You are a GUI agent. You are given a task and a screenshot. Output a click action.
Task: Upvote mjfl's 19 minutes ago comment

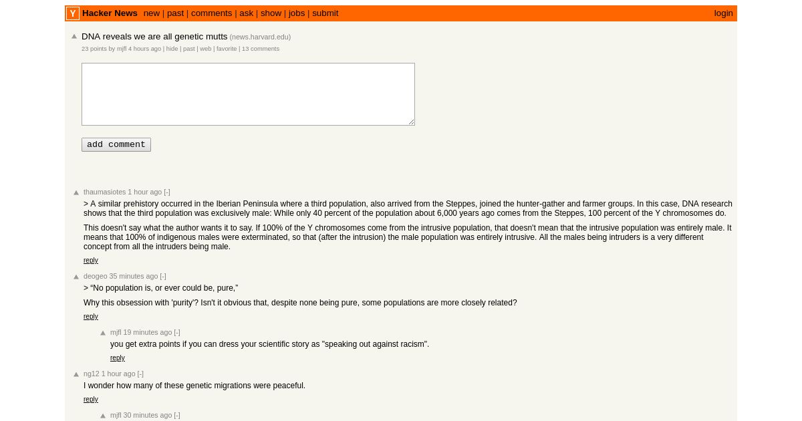103,333
